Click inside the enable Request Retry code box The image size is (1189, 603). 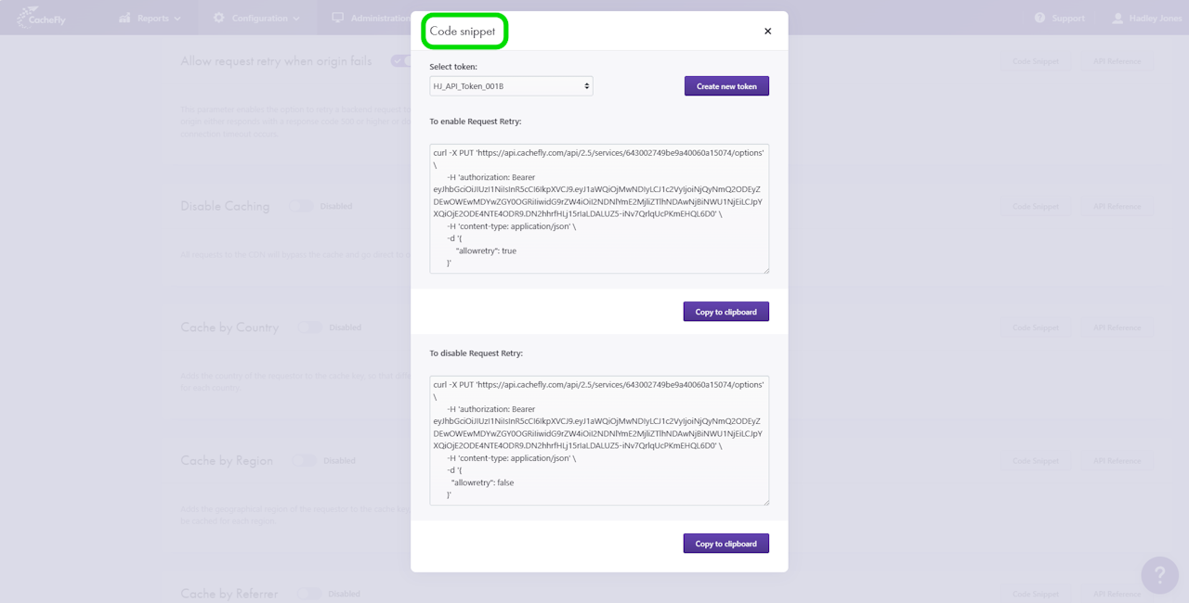coord(599,209)
